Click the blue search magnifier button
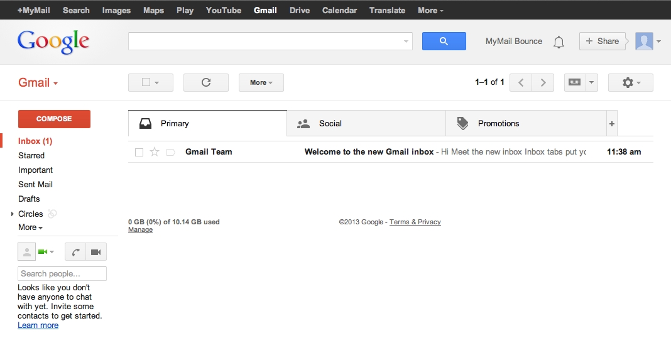671x355 pixels. click(444, 41)
